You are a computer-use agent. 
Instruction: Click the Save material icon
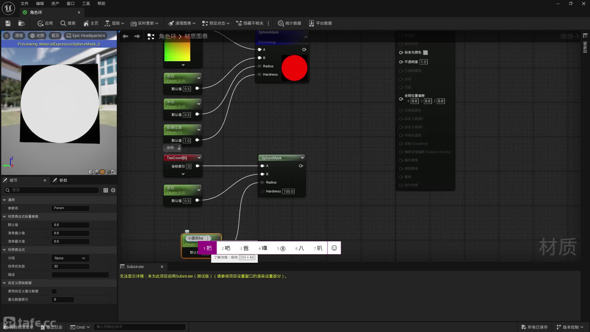(x=8, y=23)
